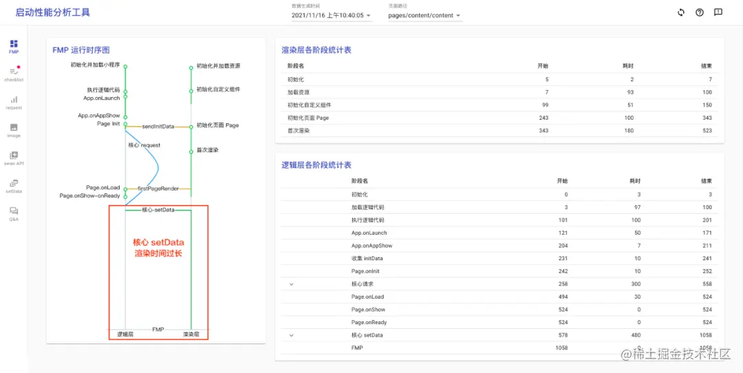Click the 初始化并加载资源 node

coord(191,67)
